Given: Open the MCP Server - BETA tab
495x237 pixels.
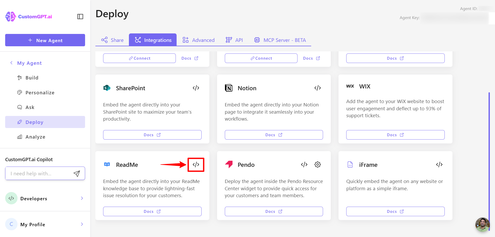Looking at the screenshot, I should [280, 40].
